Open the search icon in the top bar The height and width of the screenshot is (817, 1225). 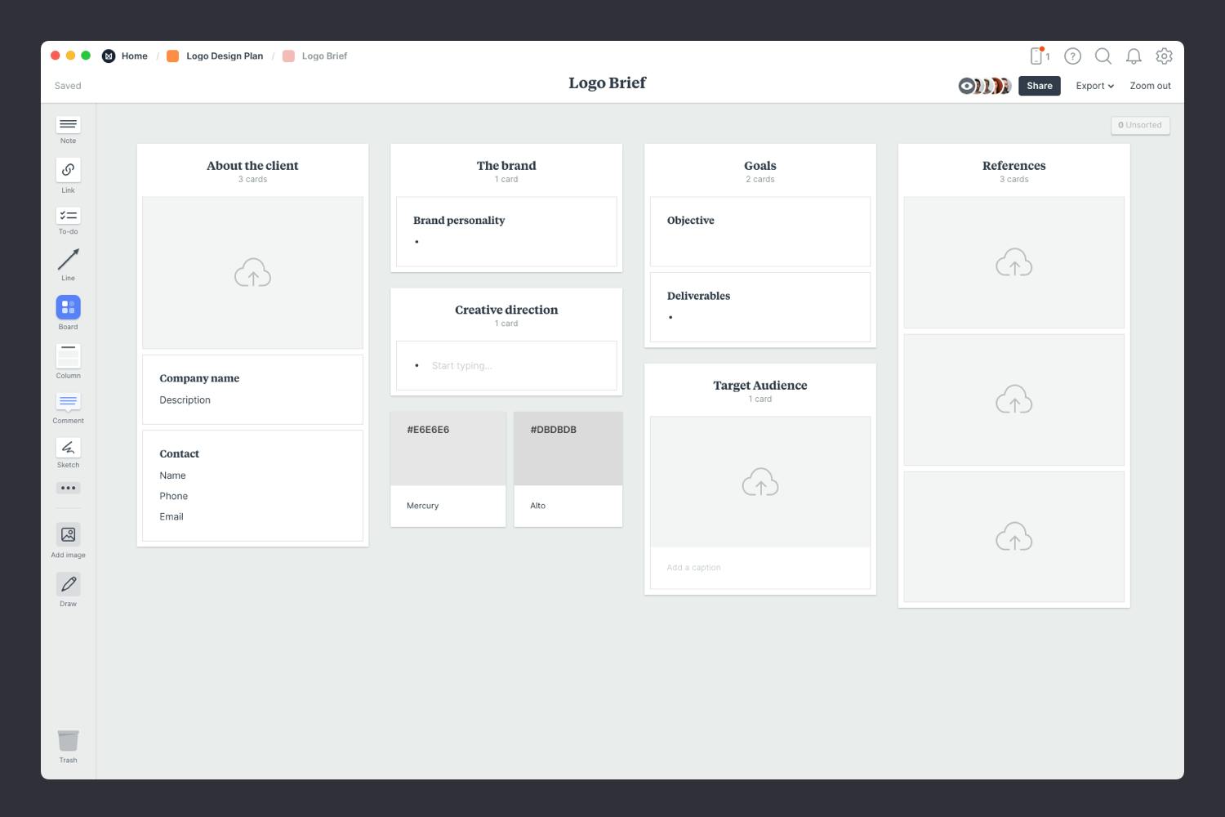(x=1103, y=56)
